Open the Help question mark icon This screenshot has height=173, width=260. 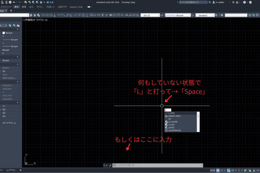[x=244, y=2]
